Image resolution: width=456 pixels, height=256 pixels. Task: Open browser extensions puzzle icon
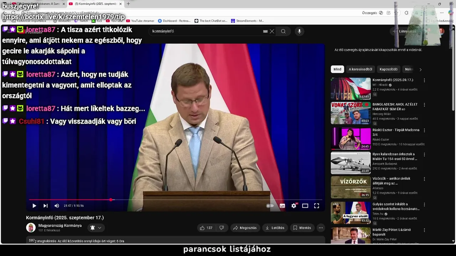[406, 13]
